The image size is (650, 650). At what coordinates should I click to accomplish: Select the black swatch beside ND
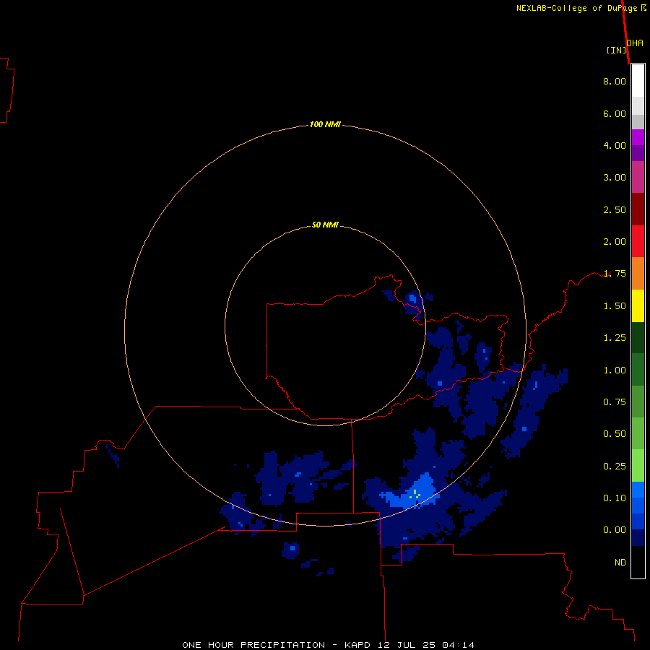[x=638, y=562]
